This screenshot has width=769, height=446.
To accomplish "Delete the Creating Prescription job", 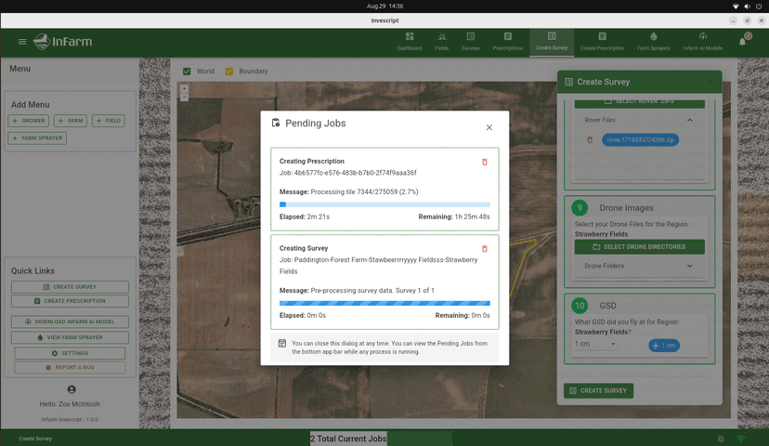I will [x=484, y=162].
